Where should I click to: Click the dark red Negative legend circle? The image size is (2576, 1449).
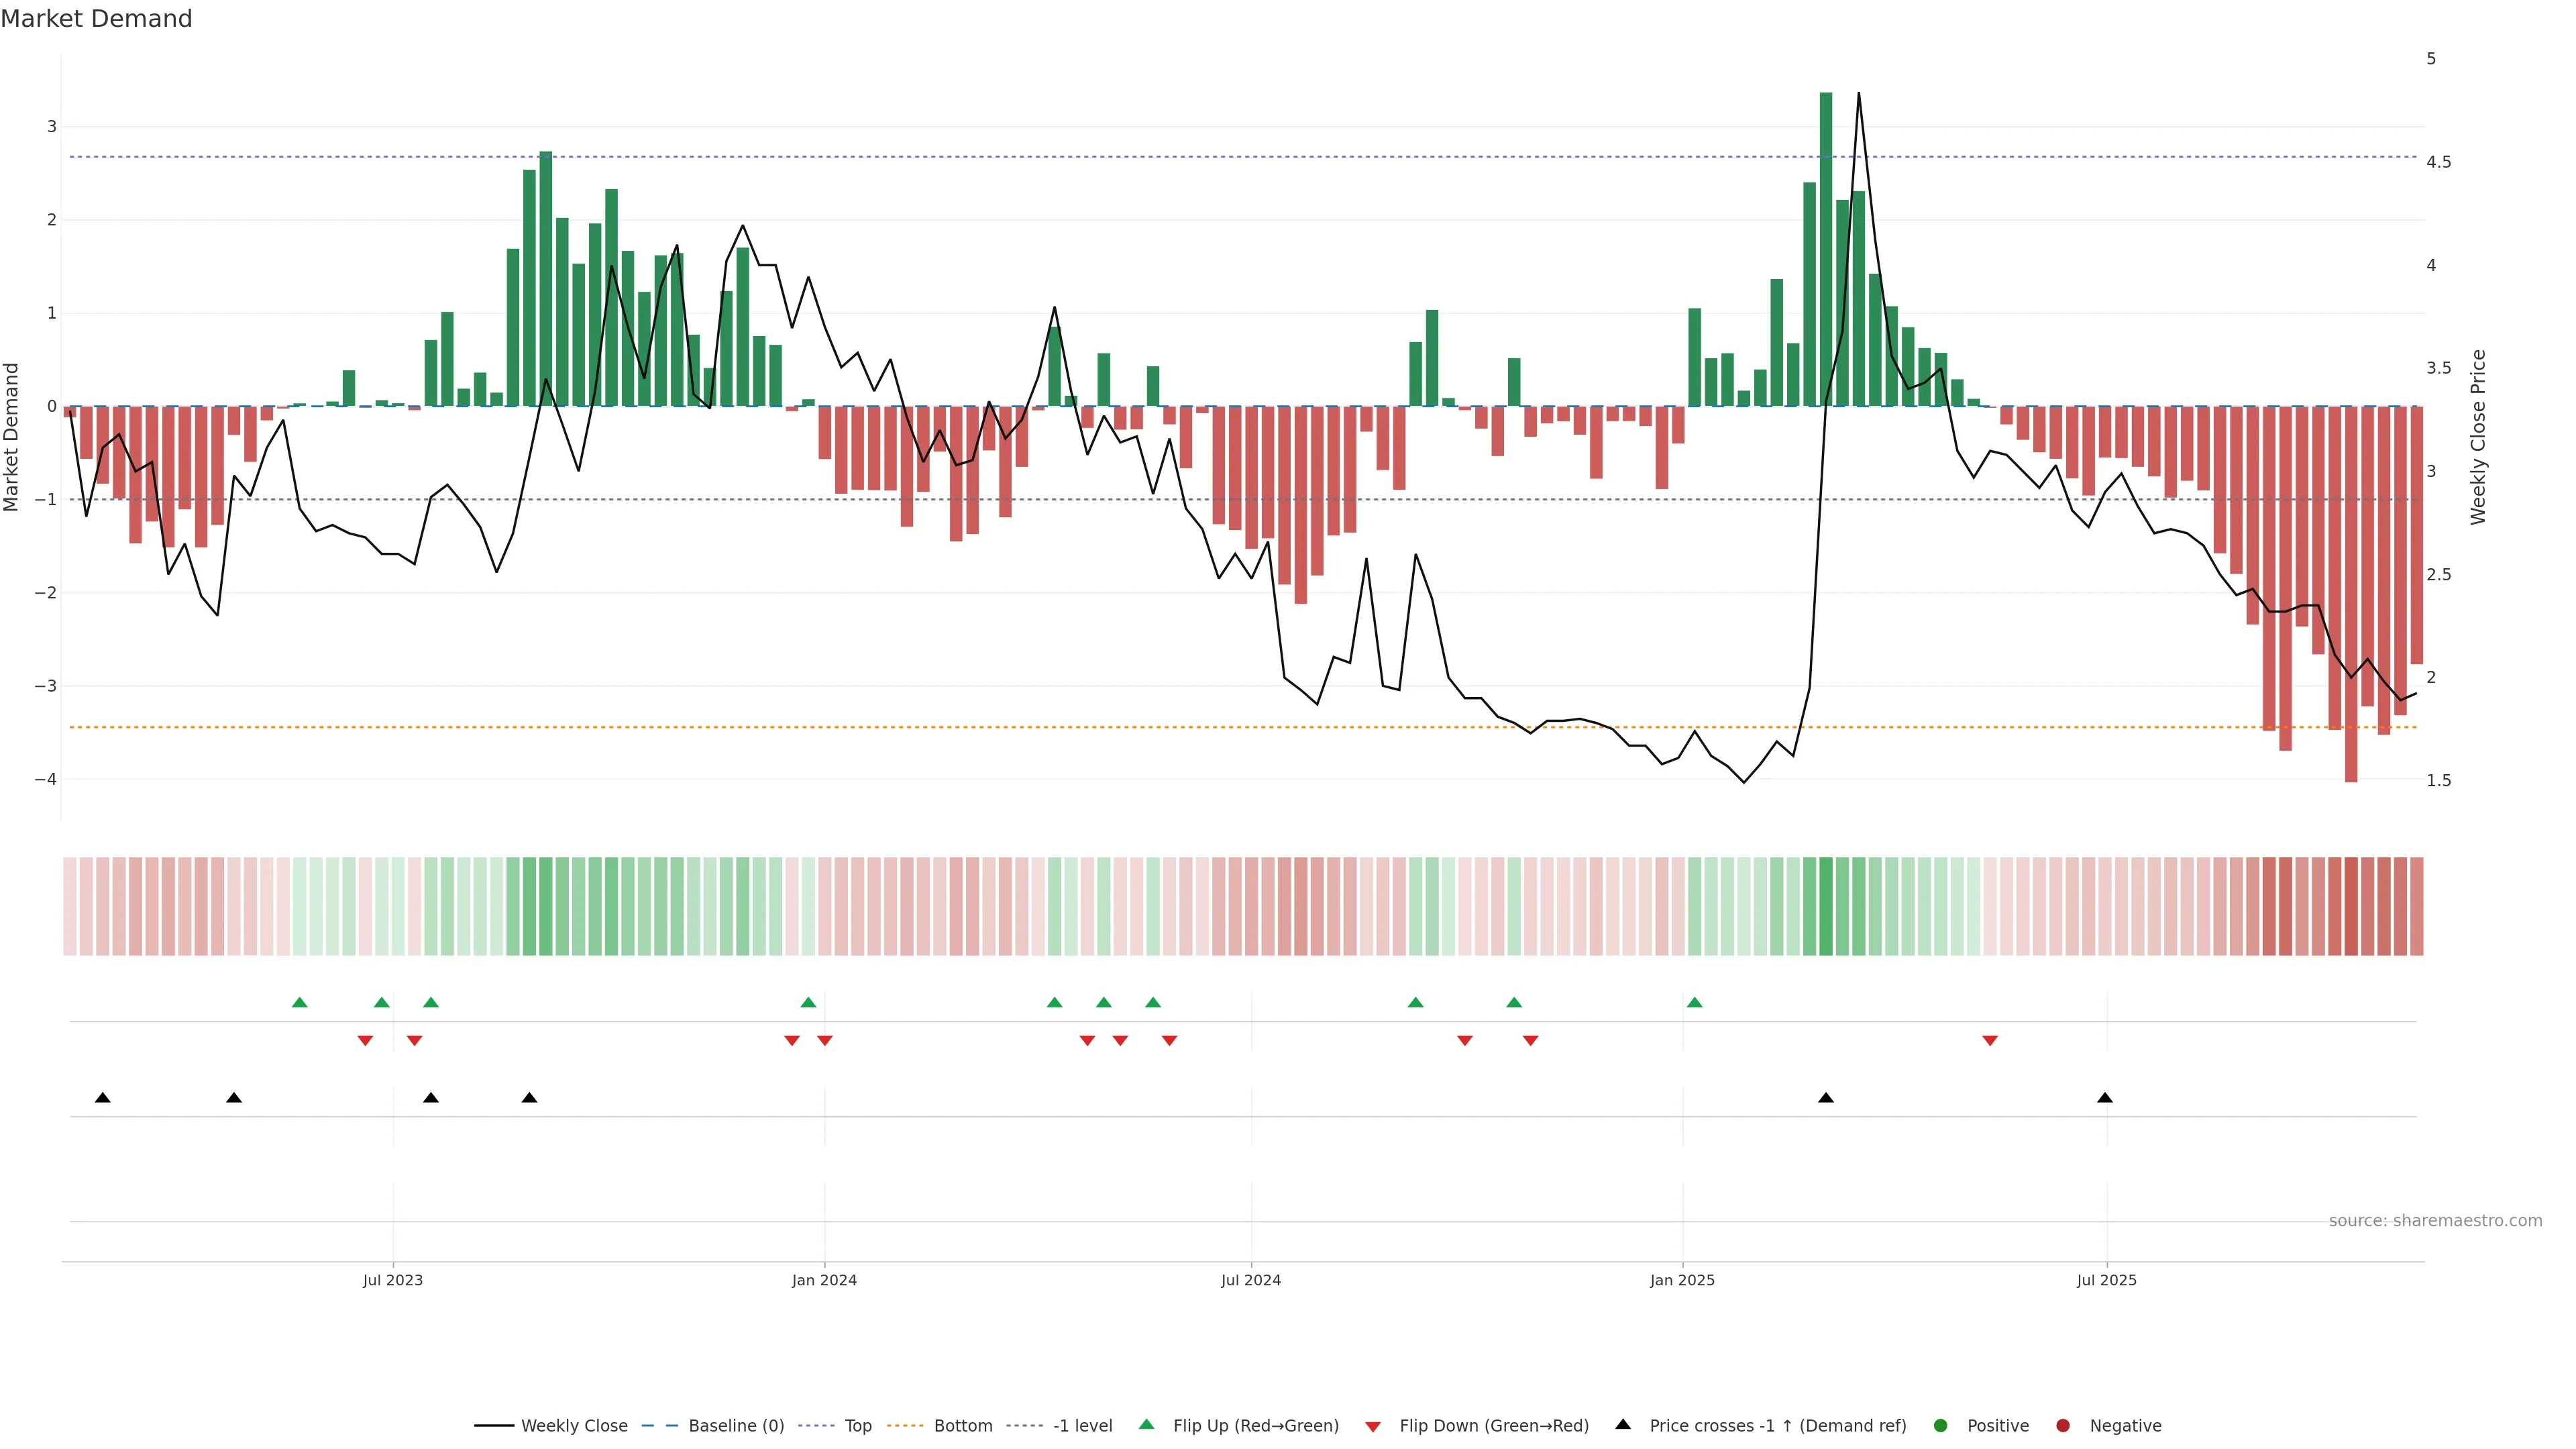coord(2063,1425)
